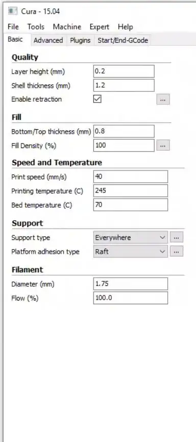The width and height of the screenshot is (196, 442).
Task: Expand the Platform adhesion type dropdown
Action: click(x=131, y=252)
